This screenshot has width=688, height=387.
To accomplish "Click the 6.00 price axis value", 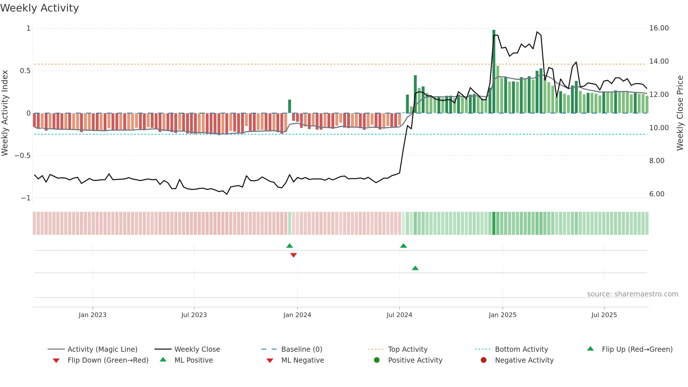I will click(657, 194).
